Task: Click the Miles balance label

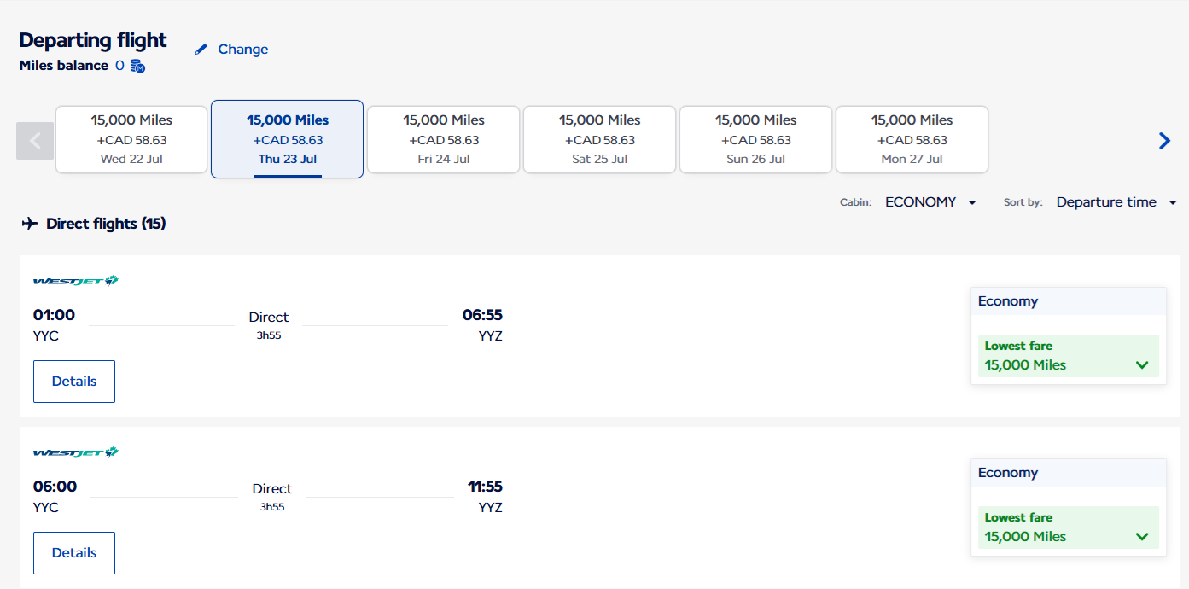Action: point(64,66)
